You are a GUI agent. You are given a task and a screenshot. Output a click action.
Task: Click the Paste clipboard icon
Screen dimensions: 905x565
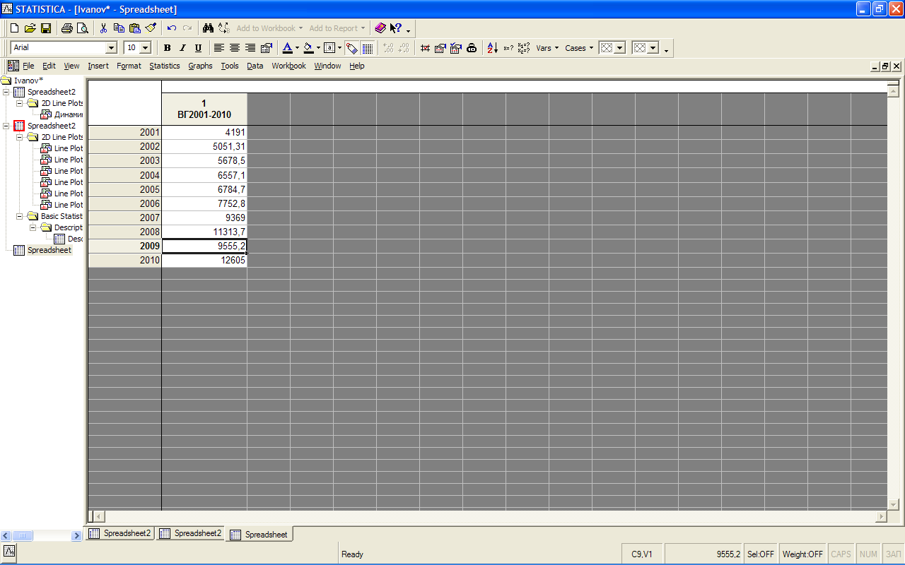coord(134,28)
